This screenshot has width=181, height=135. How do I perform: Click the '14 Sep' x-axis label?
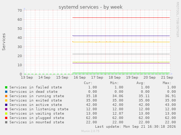coord(44,78)
